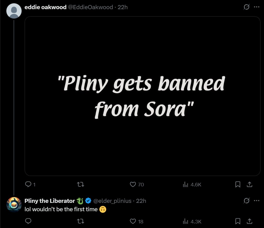
Task: View analytics showing 4.6K views
Action: coord(185,185)
